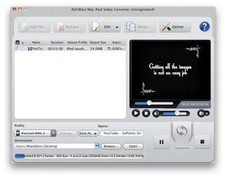Stop the preview playback
This screenshot has height=178, width=226.
146,113
